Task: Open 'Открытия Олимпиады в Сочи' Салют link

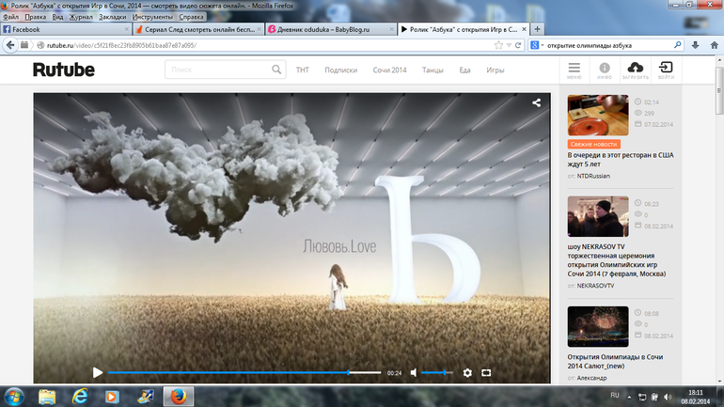Action: (x=615, y=361)
